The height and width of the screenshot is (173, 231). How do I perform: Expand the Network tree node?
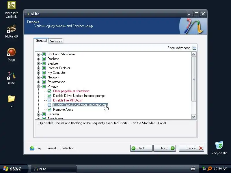38,77
